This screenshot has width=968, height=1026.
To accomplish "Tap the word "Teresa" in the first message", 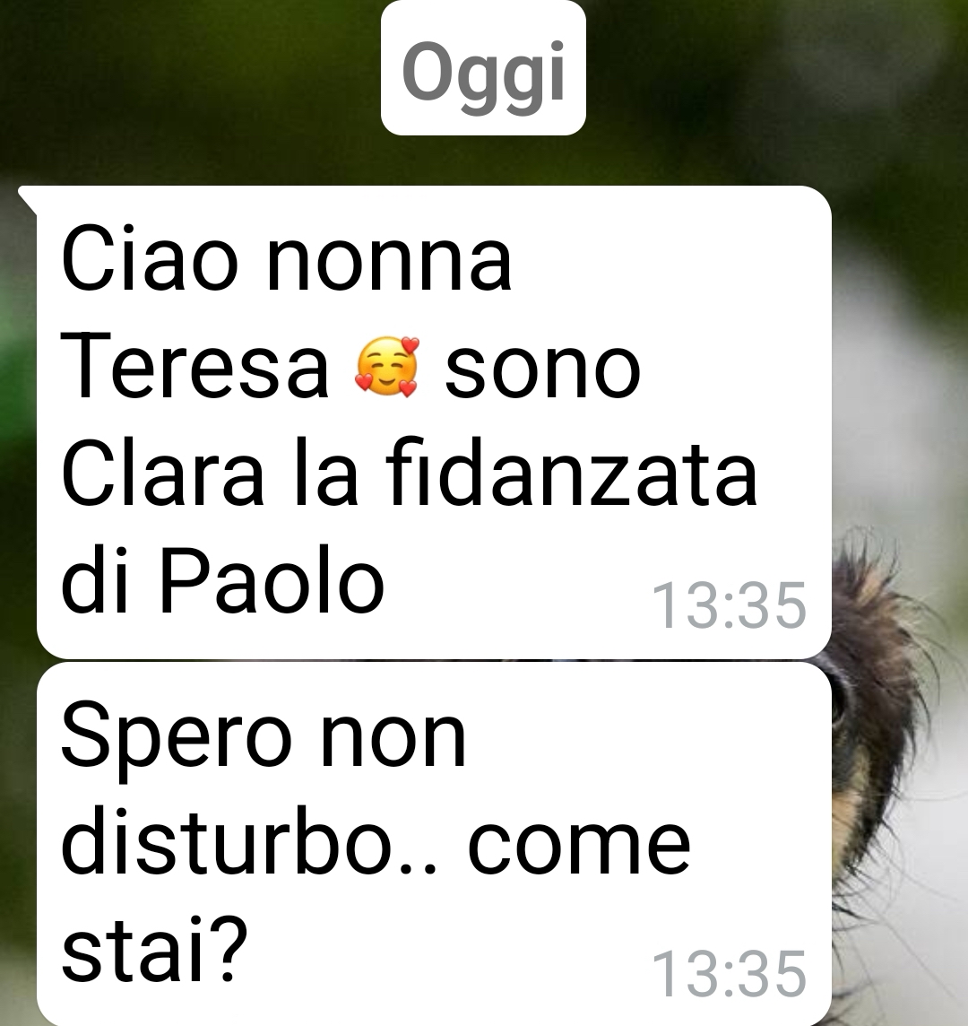I will pyautogui.click(x=194, y=366).
